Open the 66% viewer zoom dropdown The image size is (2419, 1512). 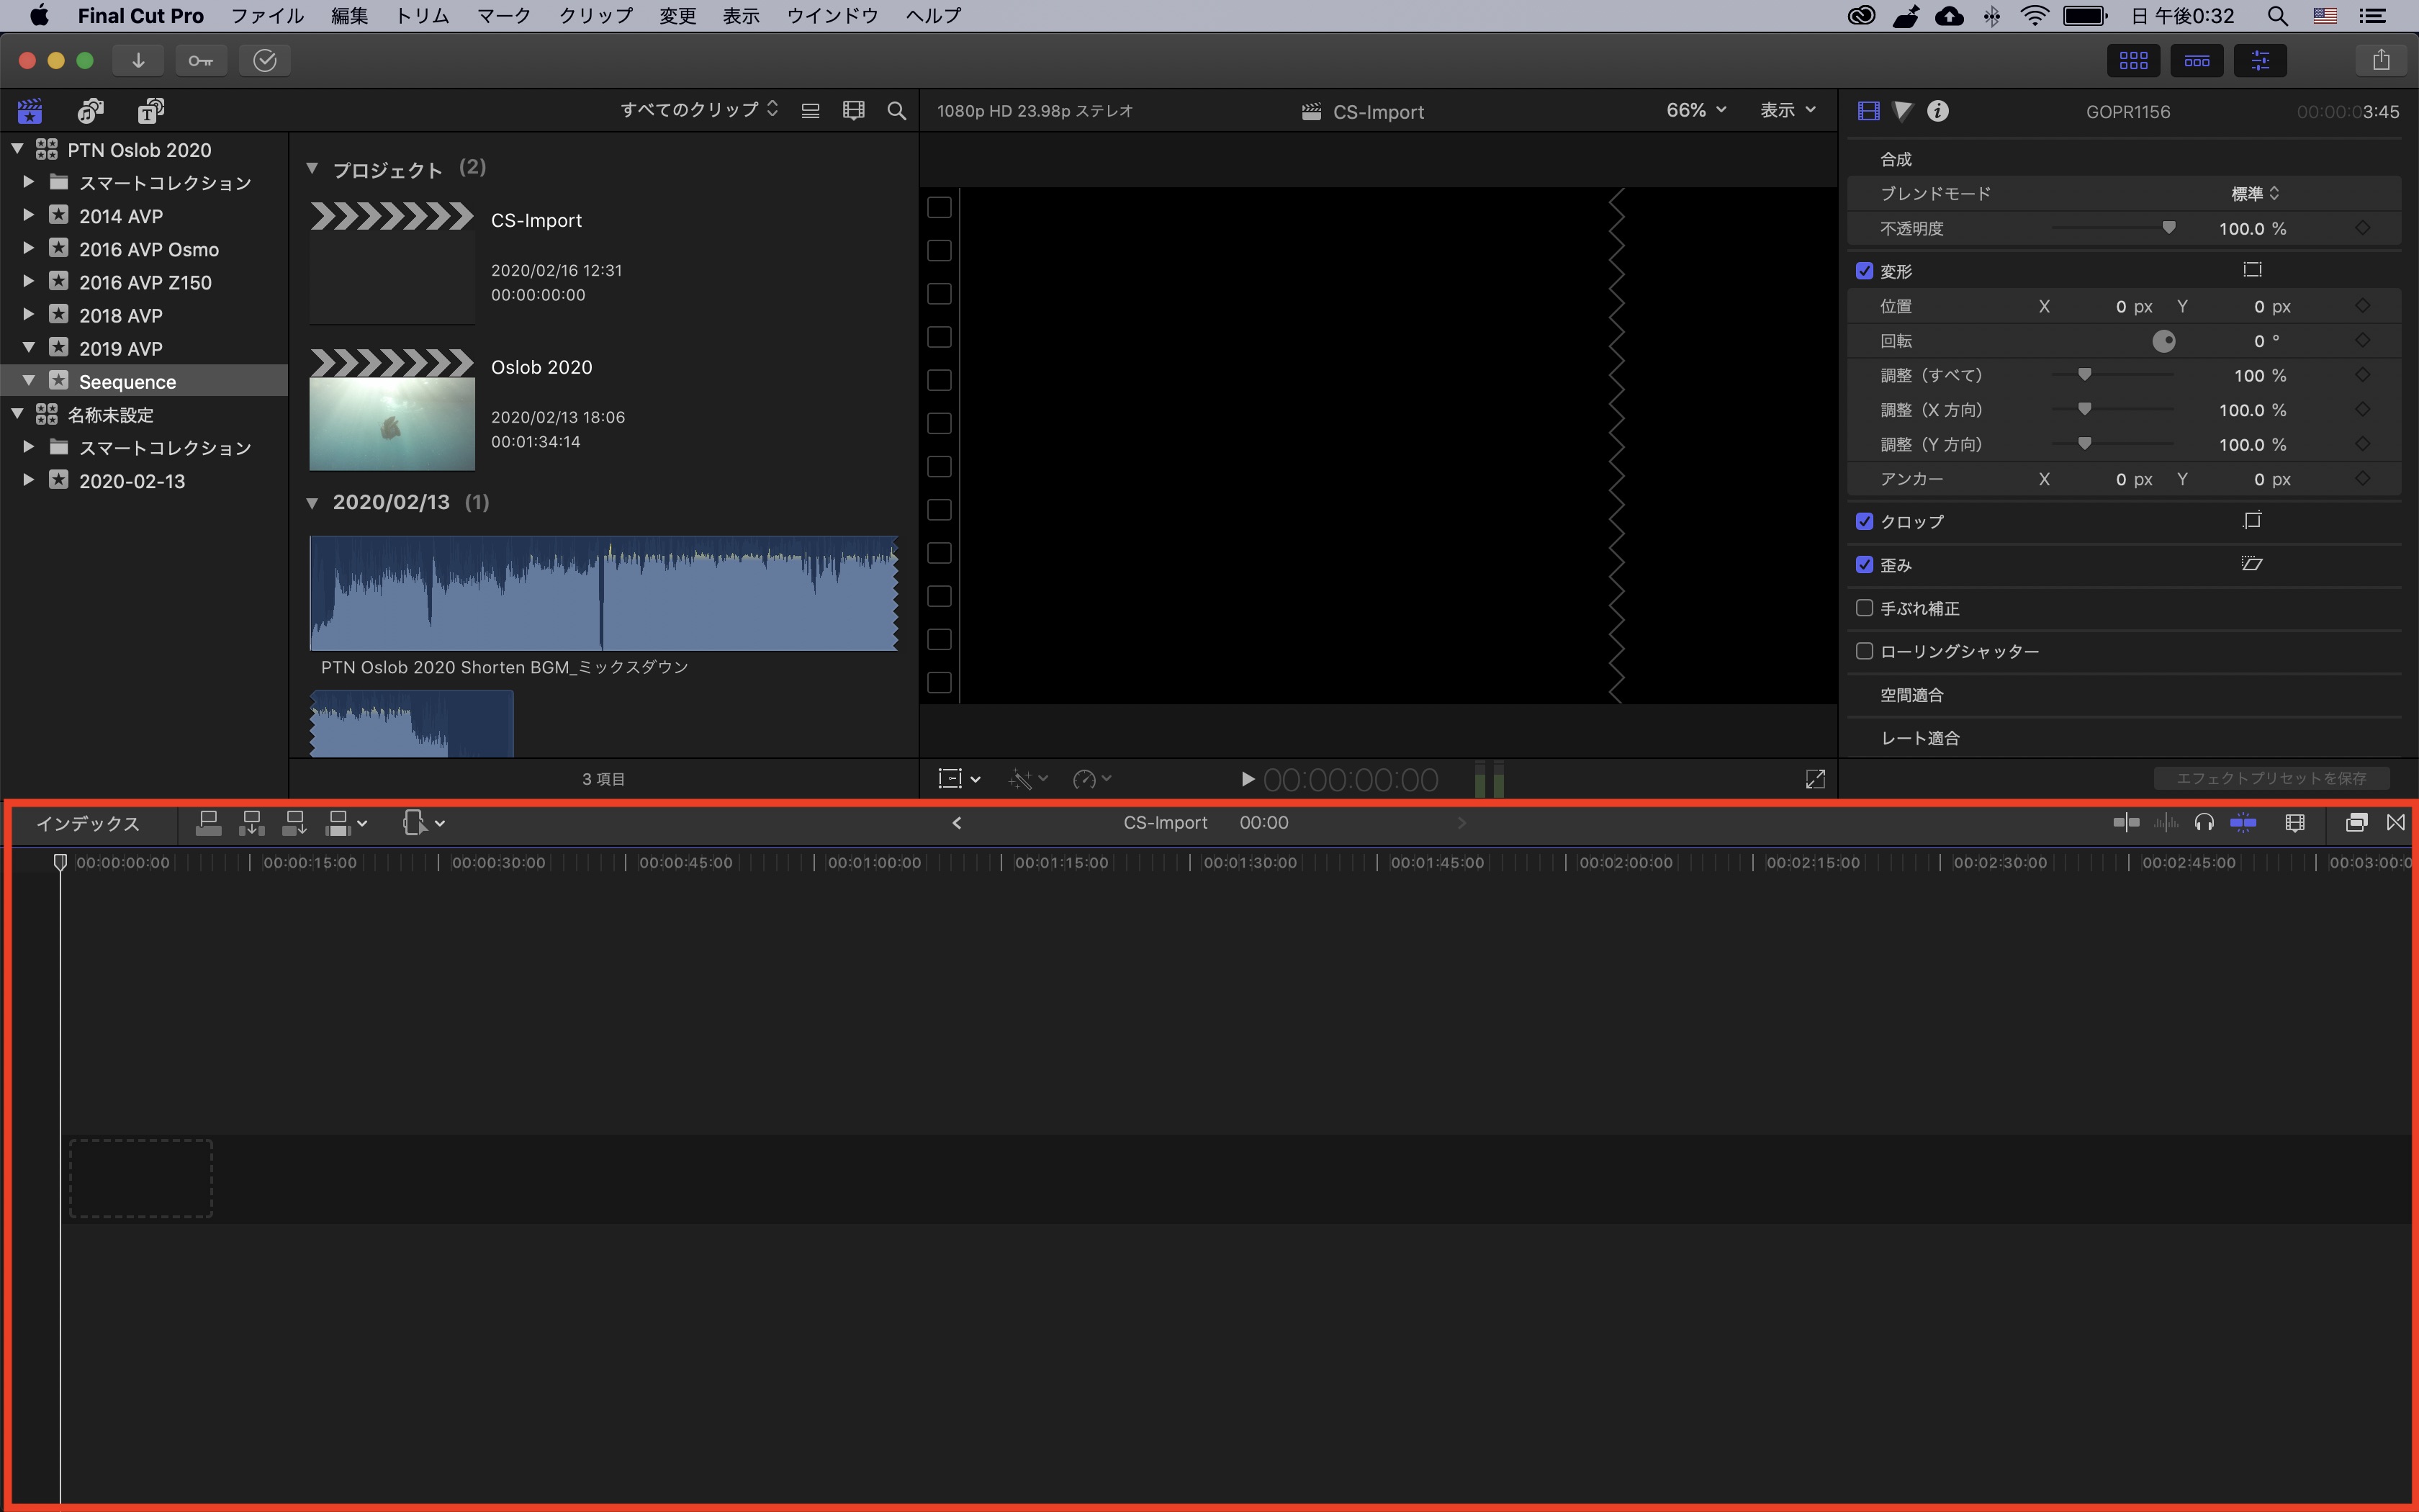(1695, 110)
